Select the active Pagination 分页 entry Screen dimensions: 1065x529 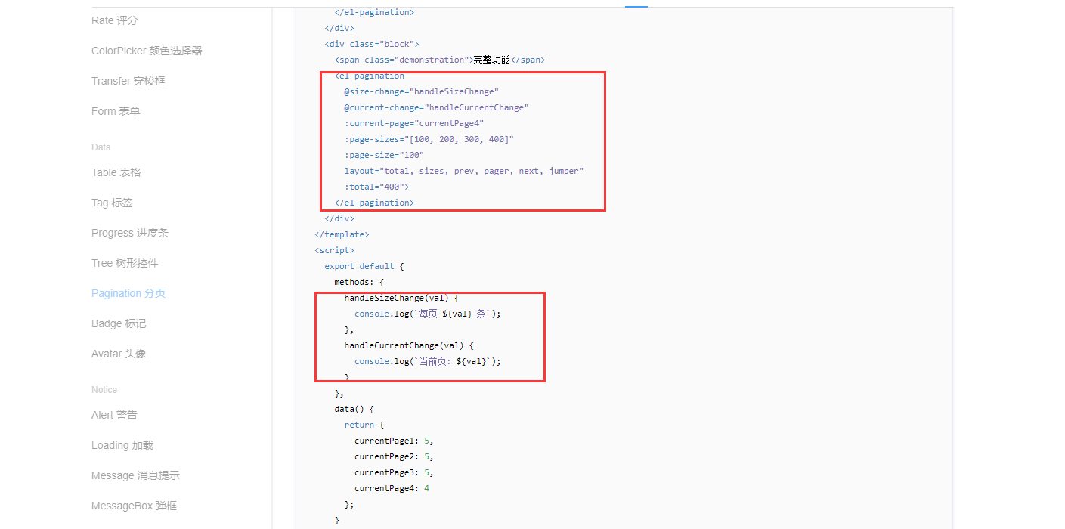[x=128, y=292]
